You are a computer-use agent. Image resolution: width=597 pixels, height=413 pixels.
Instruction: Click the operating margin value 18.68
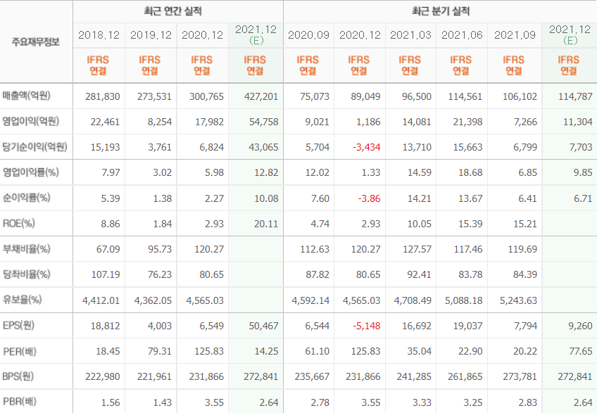click(470, 173)
